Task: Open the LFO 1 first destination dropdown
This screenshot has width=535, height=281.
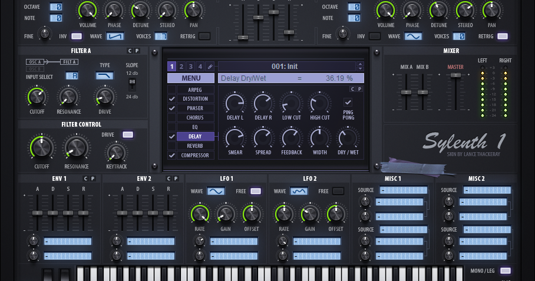Action: [234, 242]
